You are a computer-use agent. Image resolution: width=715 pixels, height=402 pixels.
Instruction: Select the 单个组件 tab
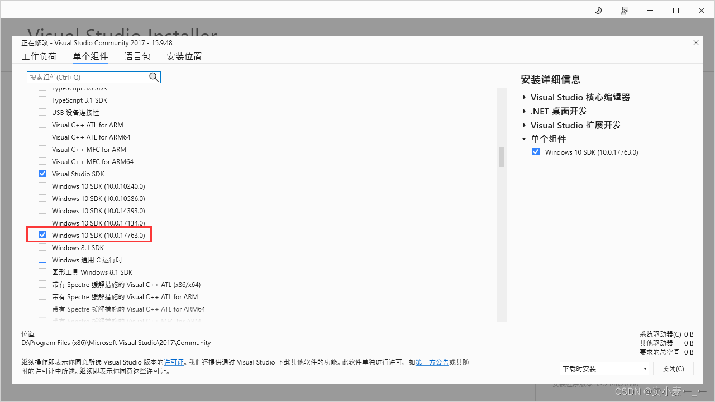pos(90,56)
